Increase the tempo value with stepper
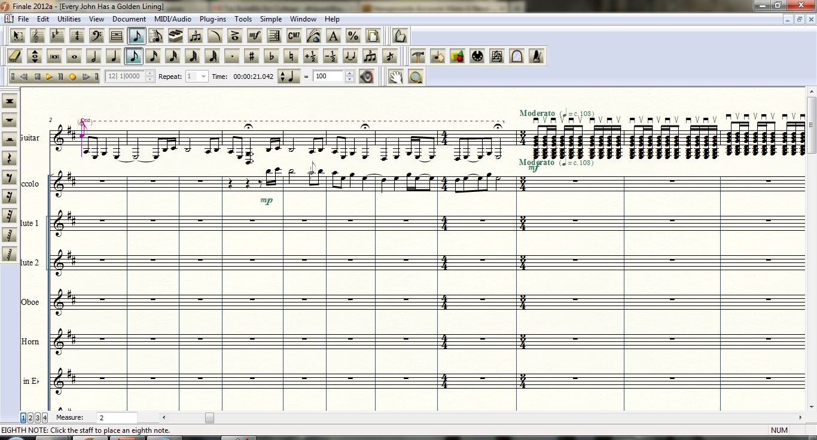This screenshot has height=440, width=817. coord(350,74)
